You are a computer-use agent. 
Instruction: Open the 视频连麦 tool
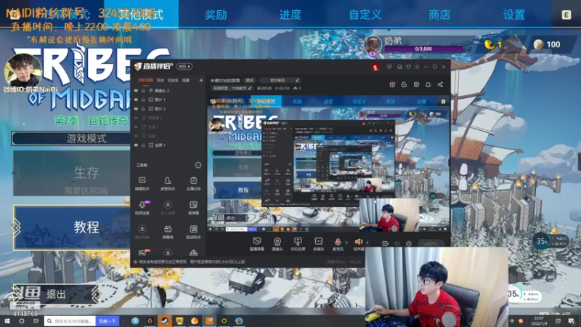click(142, 208)
